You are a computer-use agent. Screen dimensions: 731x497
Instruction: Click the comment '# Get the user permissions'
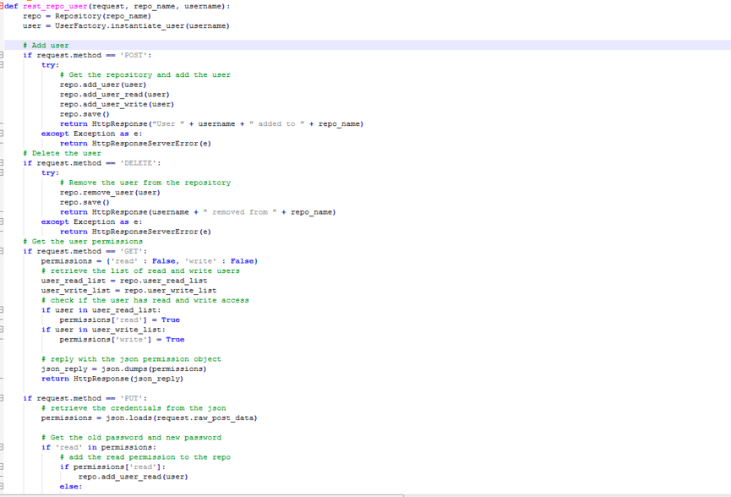83,241
